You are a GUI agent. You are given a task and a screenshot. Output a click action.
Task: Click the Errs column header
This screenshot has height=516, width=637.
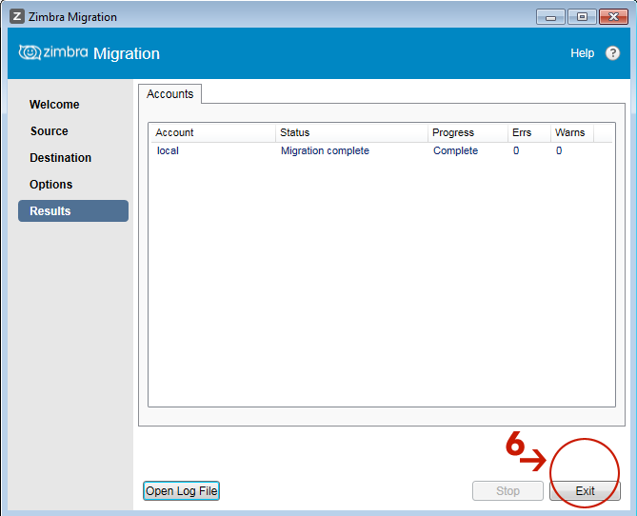point(529,132)
